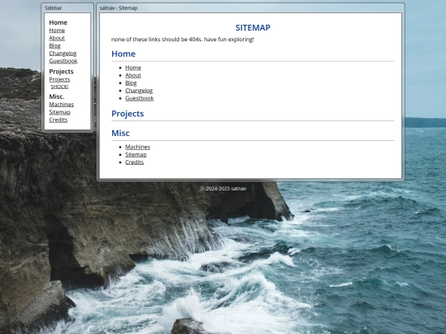Click the bold Misc. heading in the sidebar
Screen dimensions: 446x334
point(57,96)
